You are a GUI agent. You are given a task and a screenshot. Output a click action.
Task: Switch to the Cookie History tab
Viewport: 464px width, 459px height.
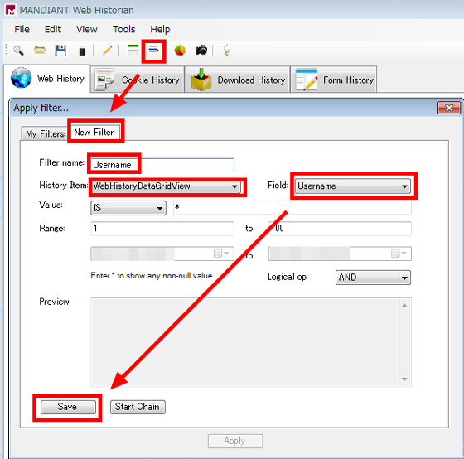(x=138, y=80)
